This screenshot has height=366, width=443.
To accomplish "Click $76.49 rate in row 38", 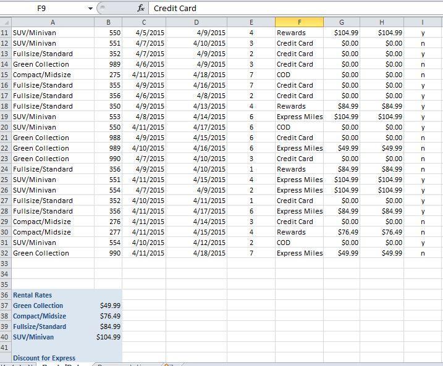I will [x=108, y=316].
